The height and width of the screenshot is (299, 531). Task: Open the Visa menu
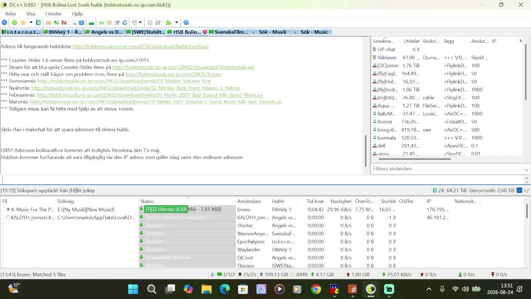[31, 14]
